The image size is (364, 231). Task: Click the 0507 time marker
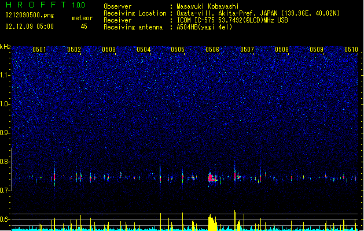pos(247,50)
